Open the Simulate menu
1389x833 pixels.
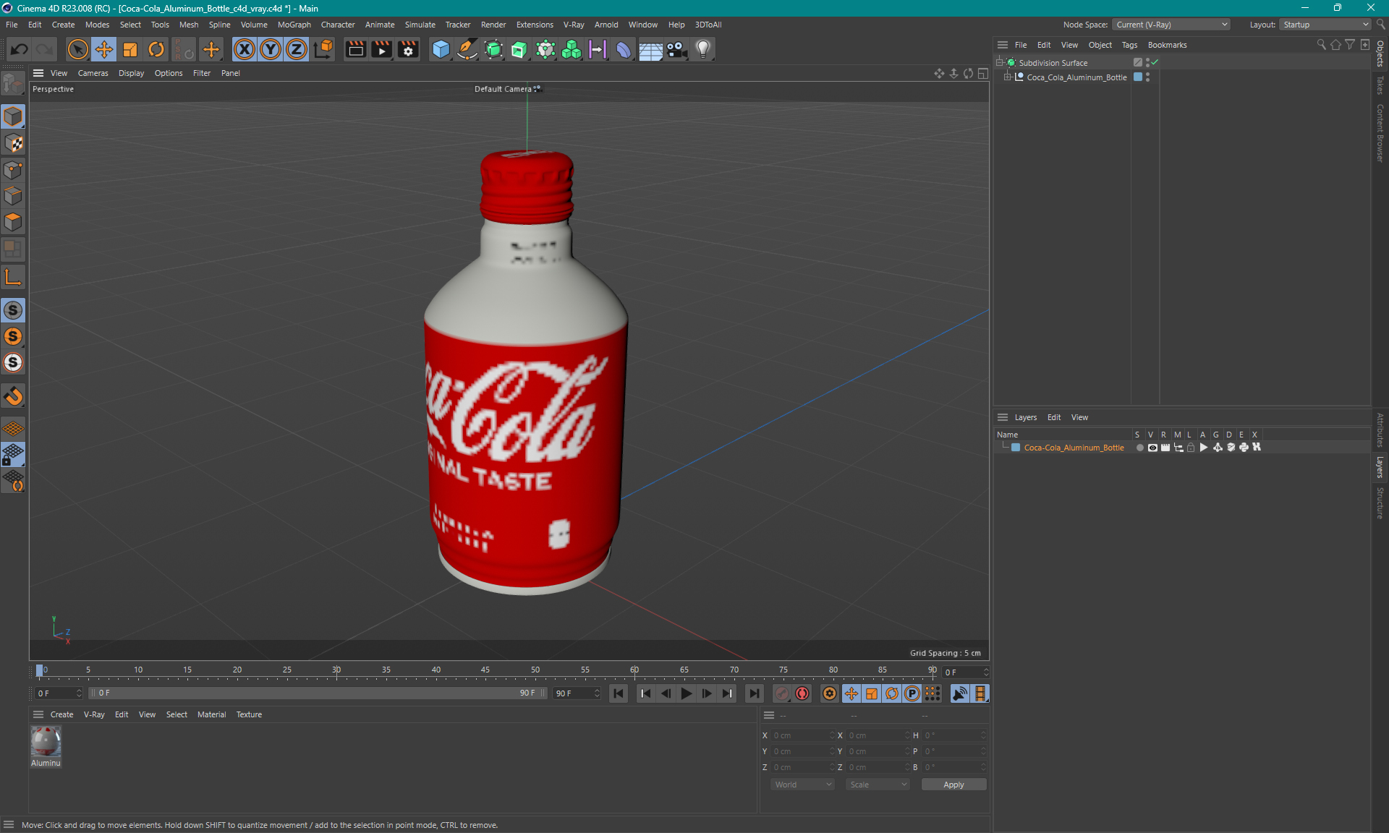(420, 25)
